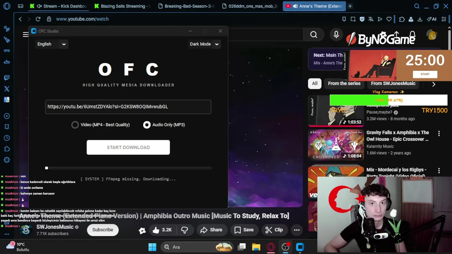Click the snapshot capture icon in address bar
Viewport: 452px width, 254px height.
pyautogui.click(x=353, y=19)
